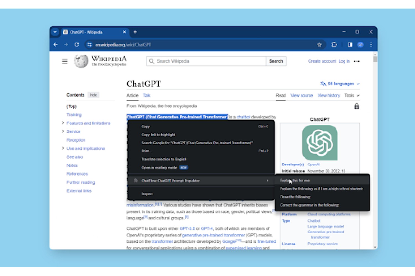Open Chrome's three-dot menu
415x276 pixels.
[x=371, y=44]
